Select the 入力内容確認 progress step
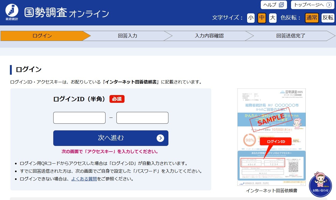Image resolution: width=336 pixels, height=200 pixels. (209, 36)
